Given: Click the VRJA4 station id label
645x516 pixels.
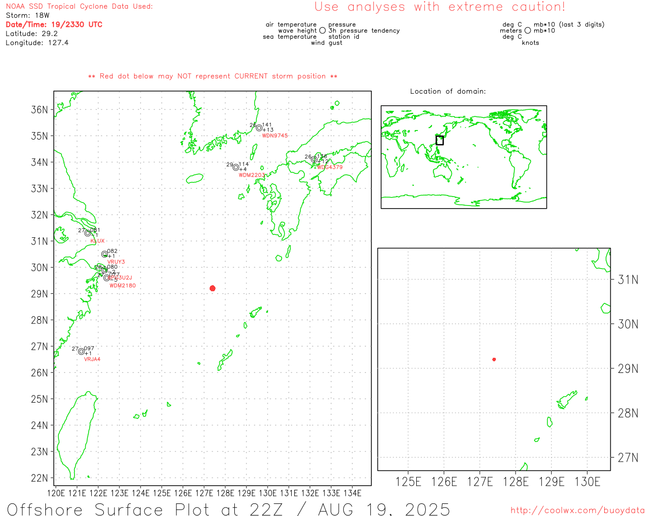Looking at the screenshot, I should [x=92, y=359].
